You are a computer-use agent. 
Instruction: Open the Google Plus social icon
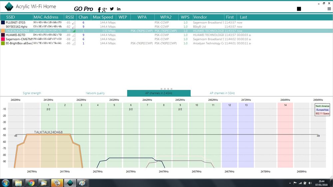point(104,9)
